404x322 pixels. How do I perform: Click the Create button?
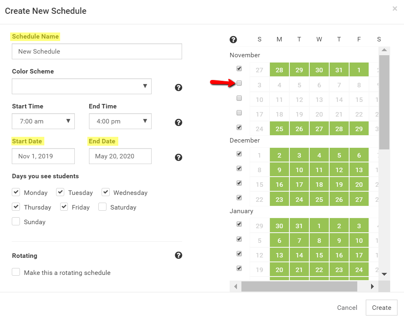381,307
